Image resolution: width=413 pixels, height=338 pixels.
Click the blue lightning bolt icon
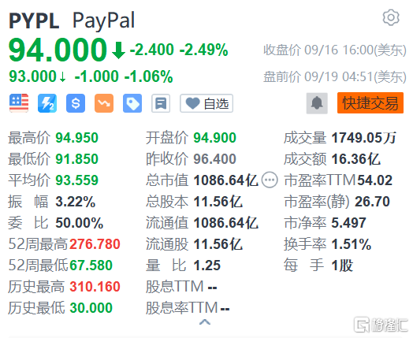click(47, 103)
